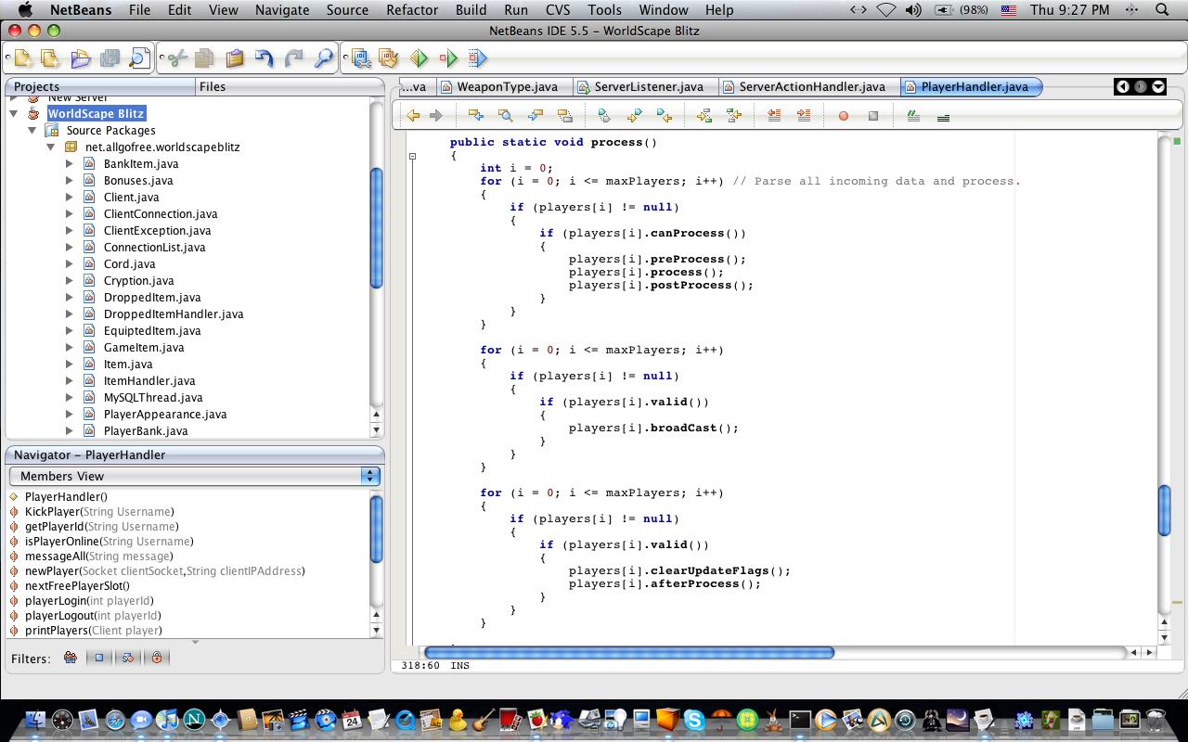1188x742 pixels.
Task: Select KickPlayer method in Navigator
Action: pyautogui.click(x=99, y=511)
